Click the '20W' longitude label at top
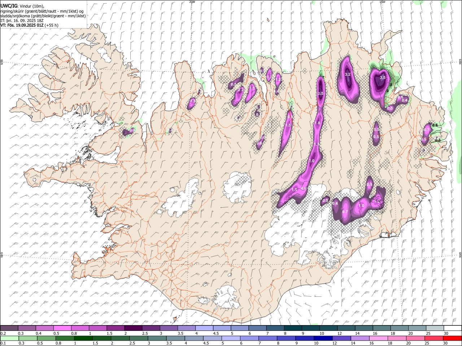Screen dimensions: 462x346 [x=192, y=2]
